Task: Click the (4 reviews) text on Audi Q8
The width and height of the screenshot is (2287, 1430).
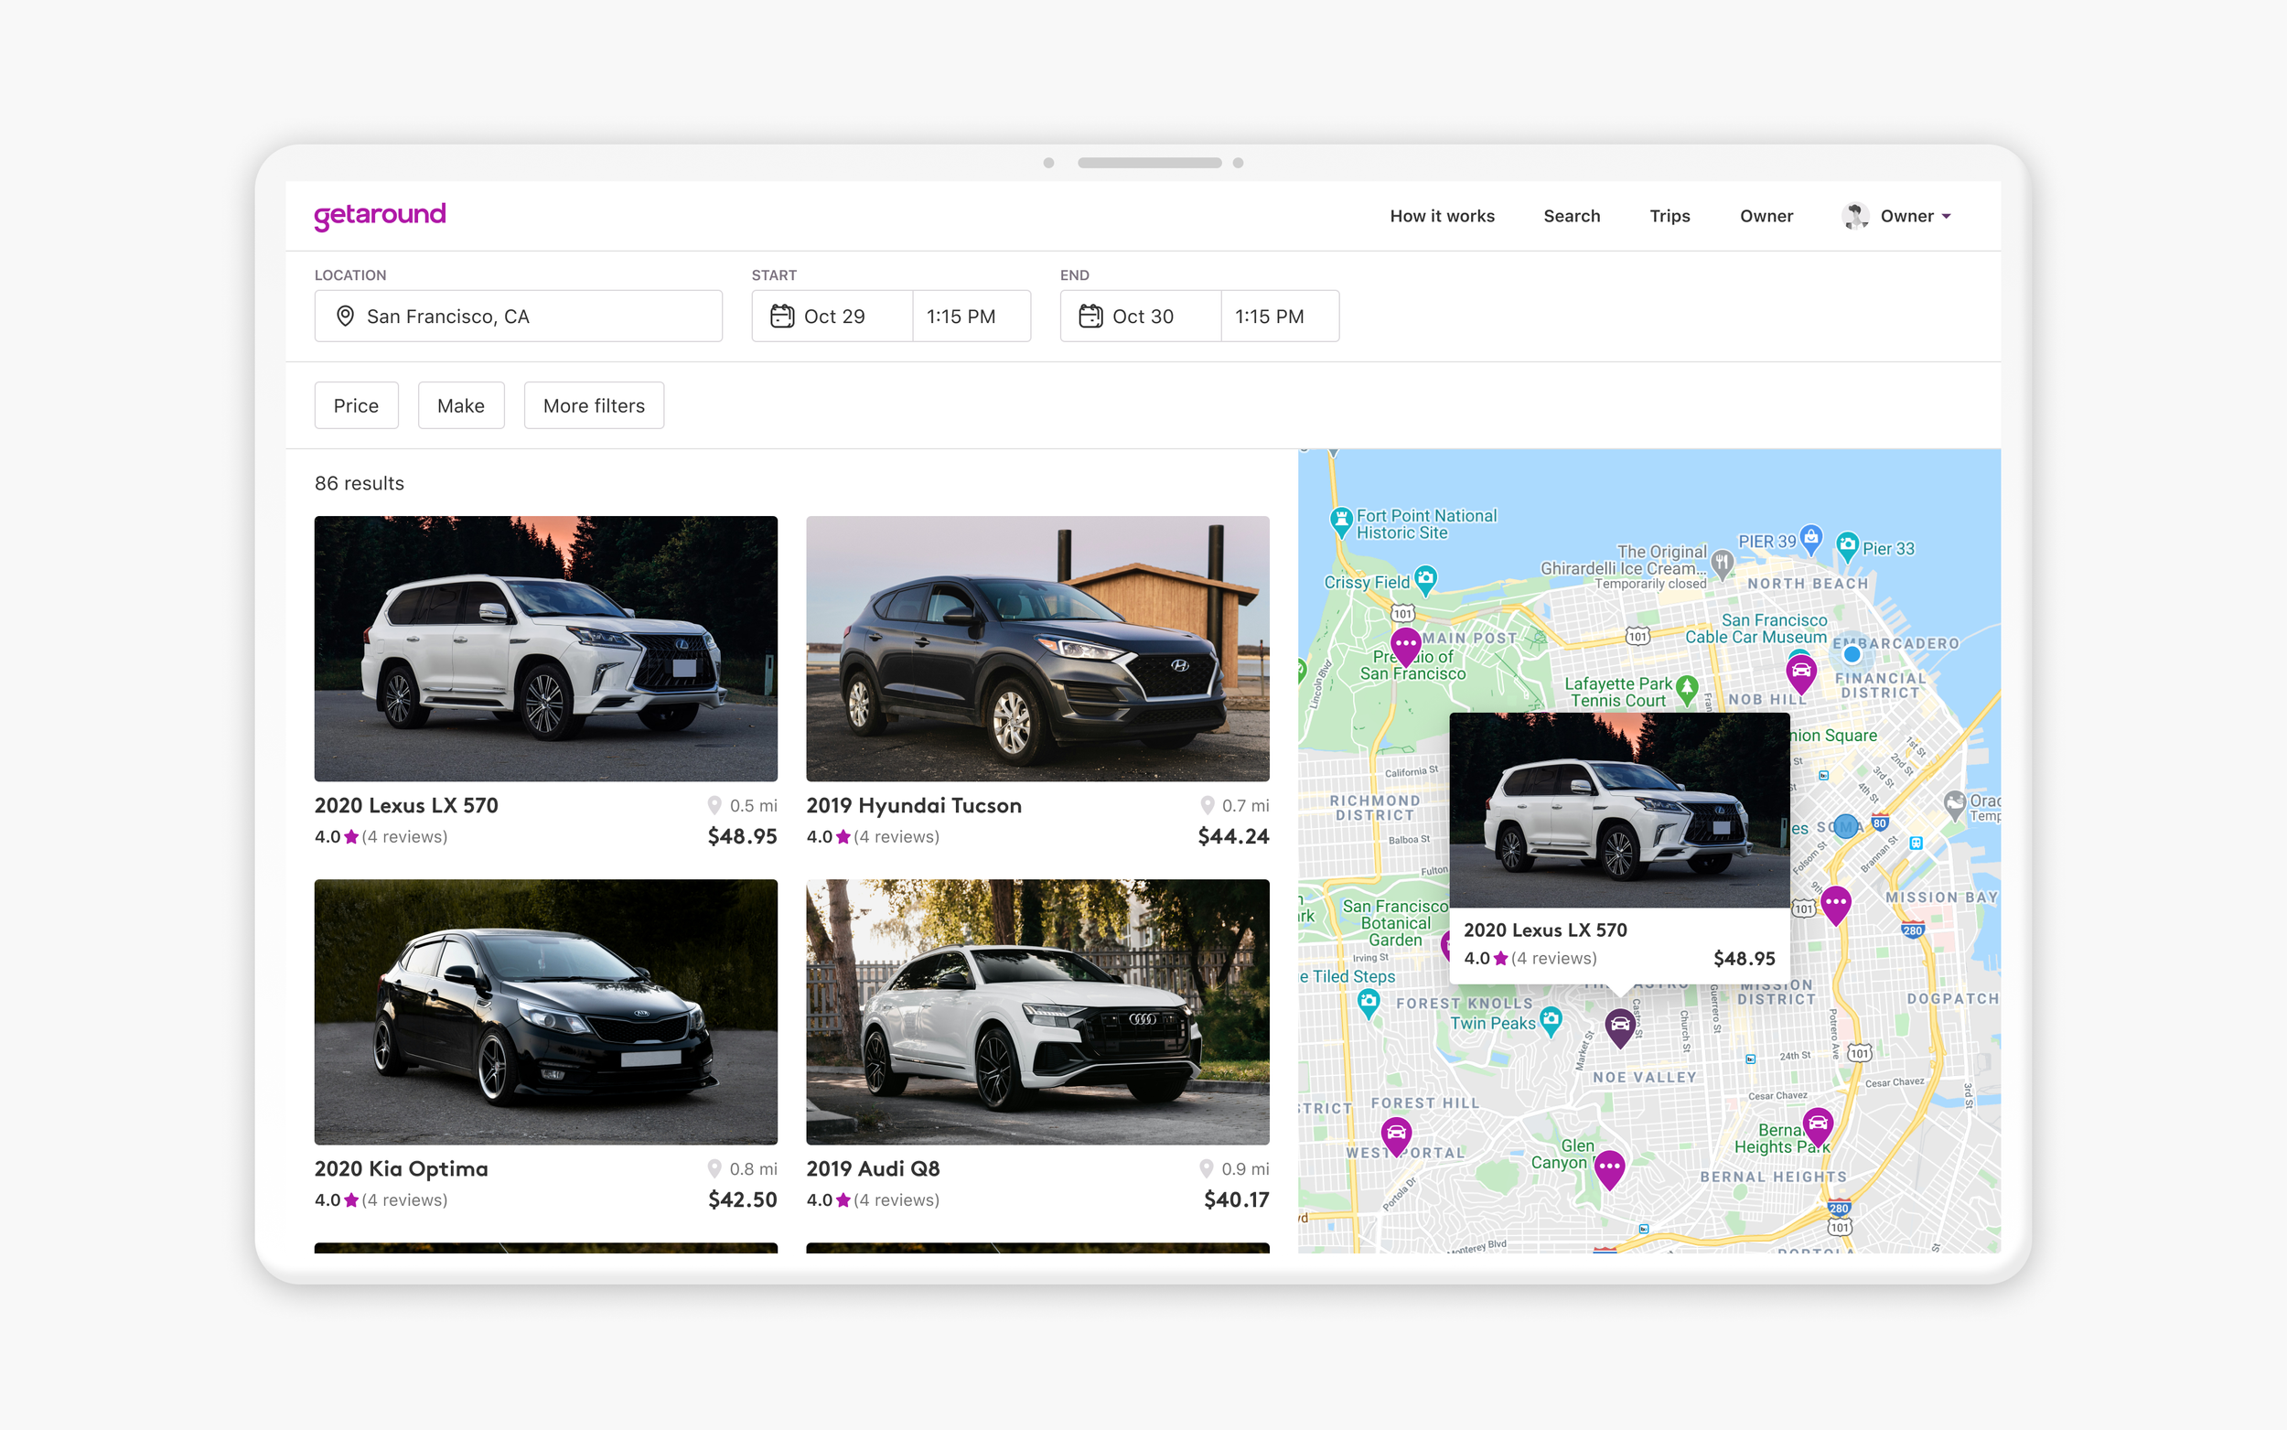Action: coord(897,1199)
